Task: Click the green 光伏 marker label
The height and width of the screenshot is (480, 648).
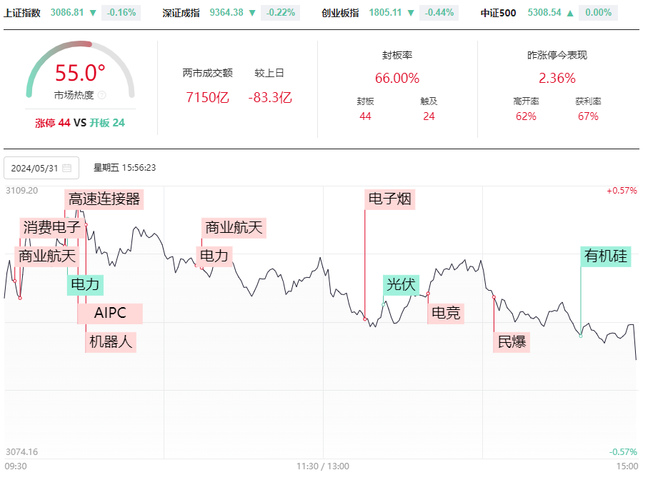Action: [x=401, y=284]
